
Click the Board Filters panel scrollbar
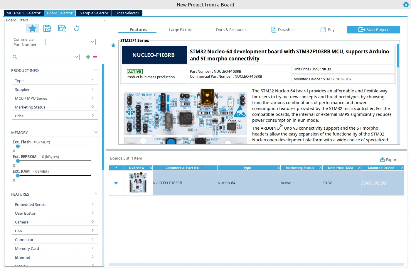coord(103,117)
